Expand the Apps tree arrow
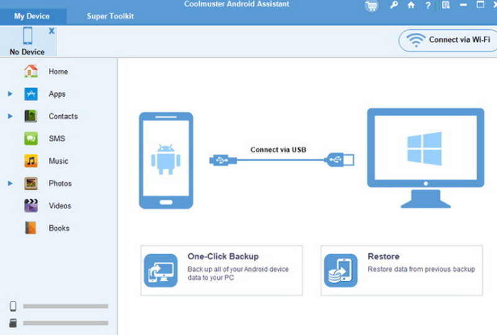 tap(10, 94)
